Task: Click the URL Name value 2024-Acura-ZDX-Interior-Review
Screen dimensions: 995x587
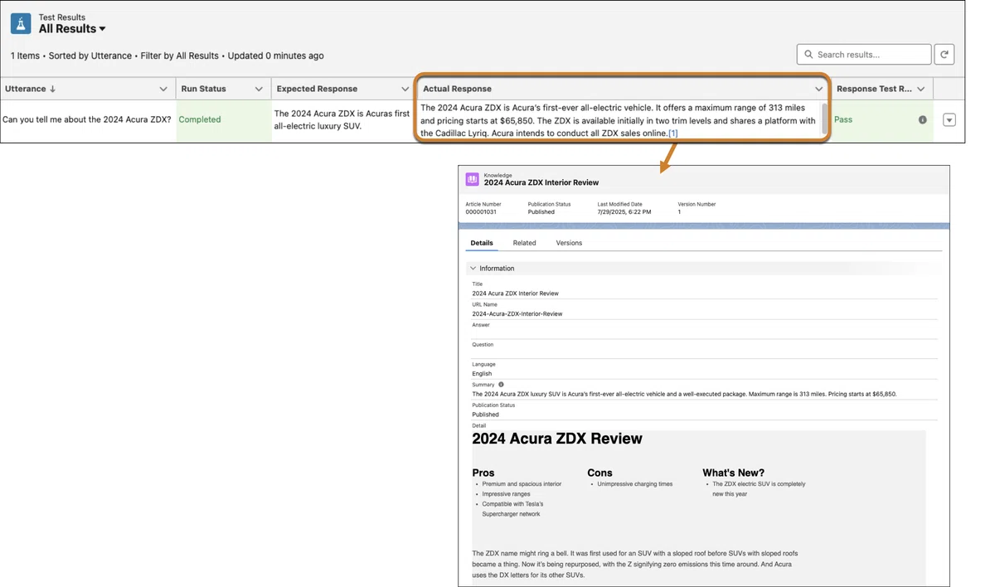Action: [517, 314]
